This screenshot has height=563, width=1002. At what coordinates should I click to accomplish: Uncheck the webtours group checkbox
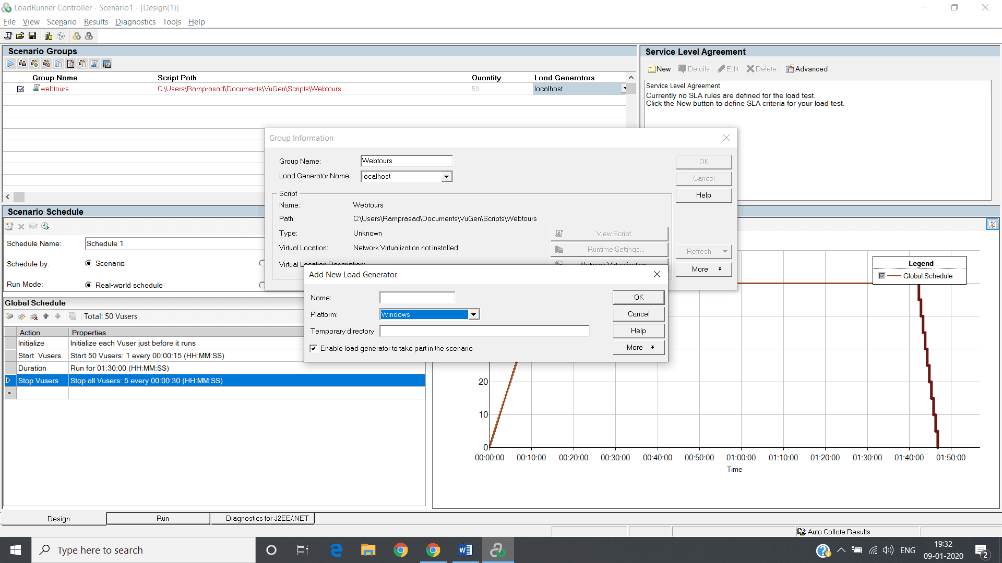20,89
